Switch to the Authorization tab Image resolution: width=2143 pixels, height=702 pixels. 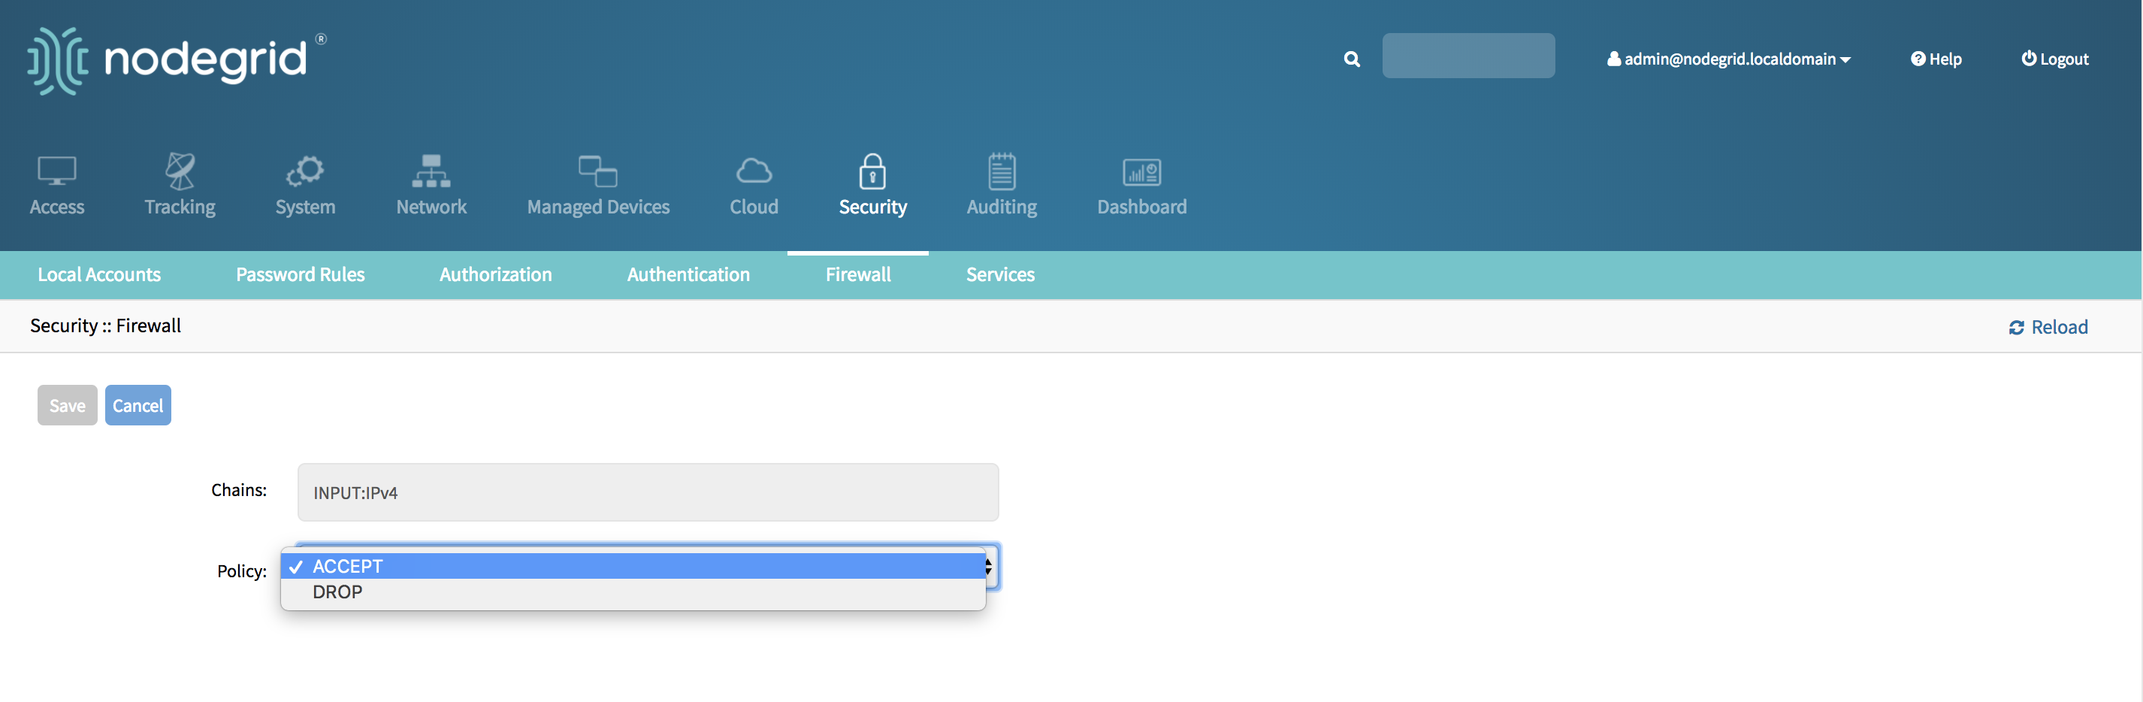(496, 274)
